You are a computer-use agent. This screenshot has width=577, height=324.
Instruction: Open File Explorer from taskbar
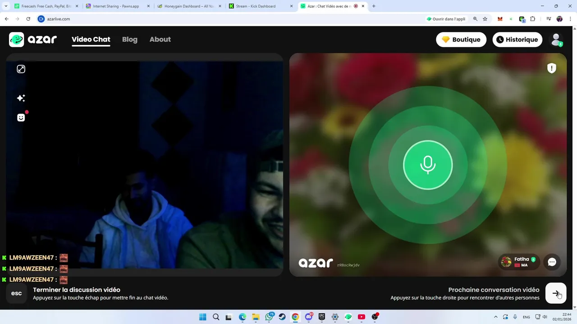(256, 317)
